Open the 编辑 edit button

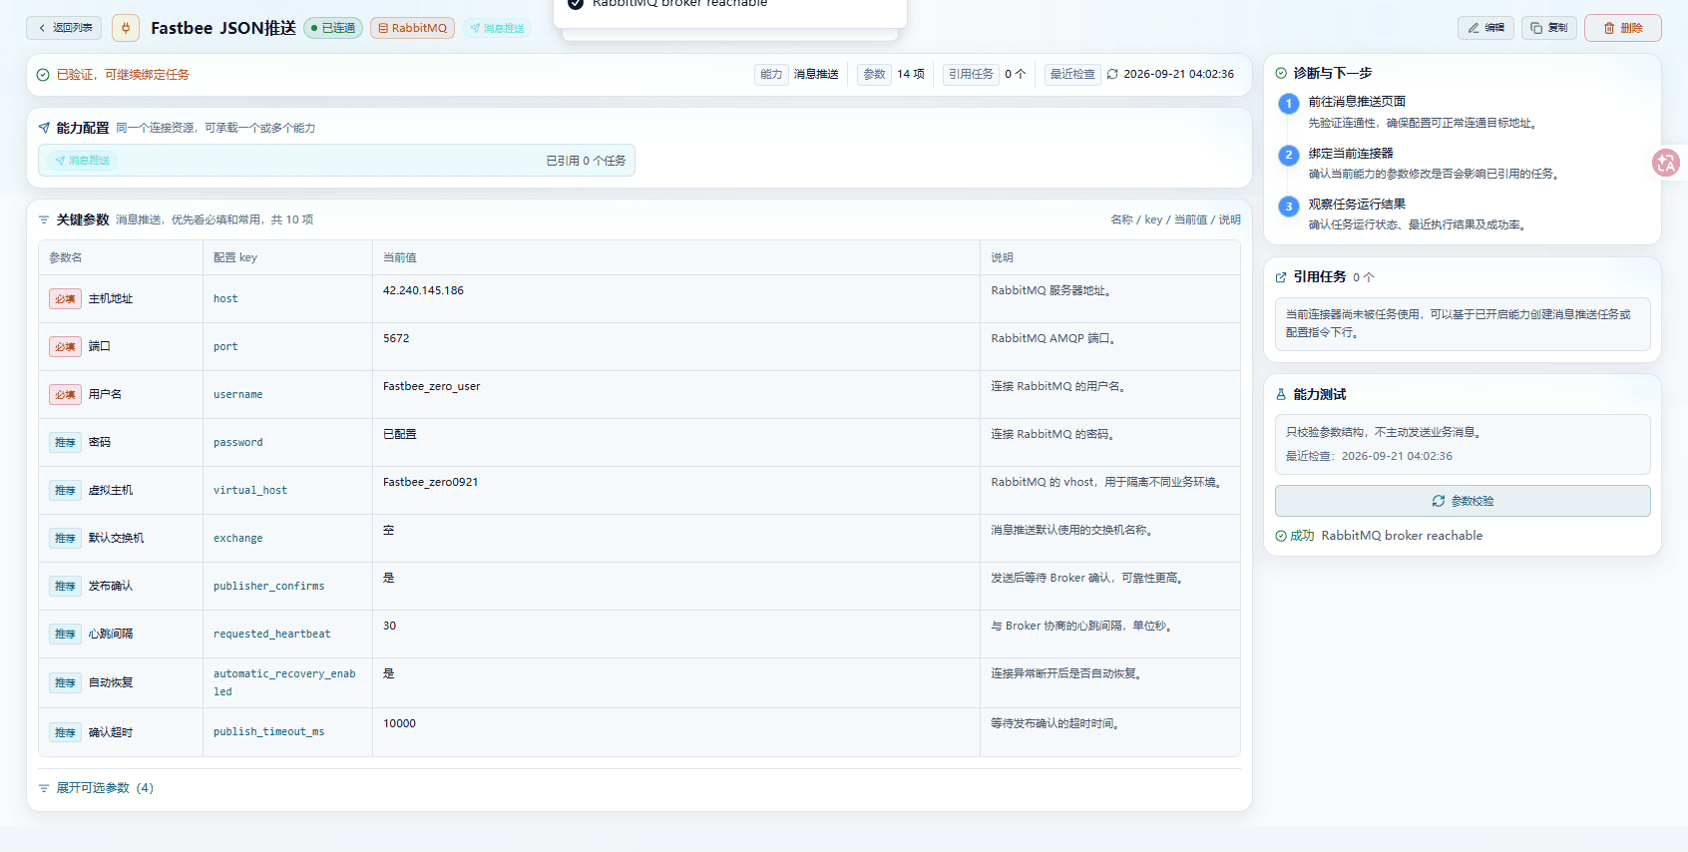point(1485,28)
